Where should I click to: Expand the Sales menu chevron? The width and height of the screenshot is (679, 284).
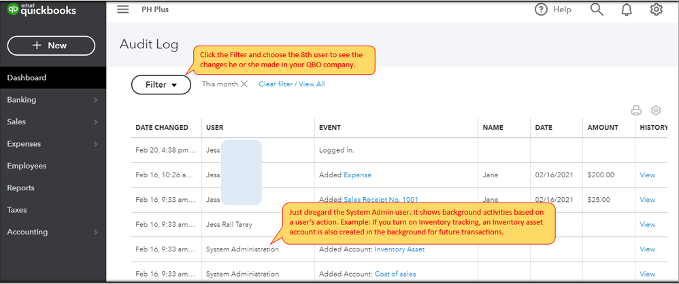point(96,122)
